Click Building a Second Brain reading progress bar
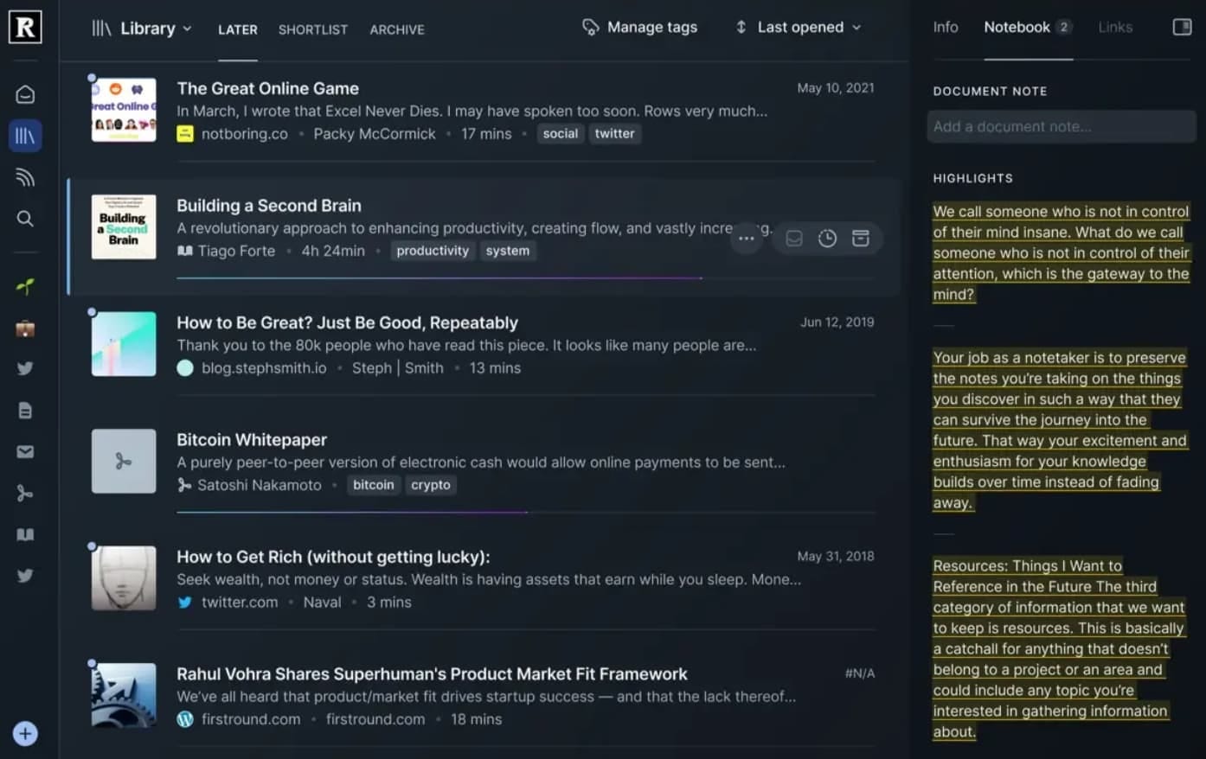Viewport: 1206px width, 759px height. point(525,278)
